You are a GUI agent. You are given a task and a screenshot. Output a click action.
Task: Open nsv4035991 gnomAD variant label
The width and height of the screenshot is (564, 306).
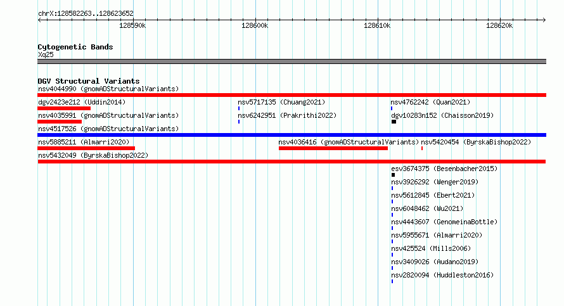(x=108, y=115)
